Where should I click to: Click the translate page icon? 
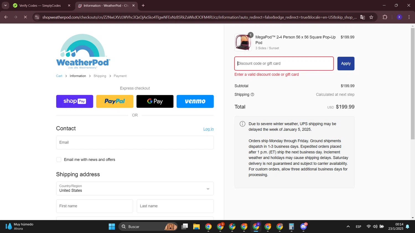point(362,17)
